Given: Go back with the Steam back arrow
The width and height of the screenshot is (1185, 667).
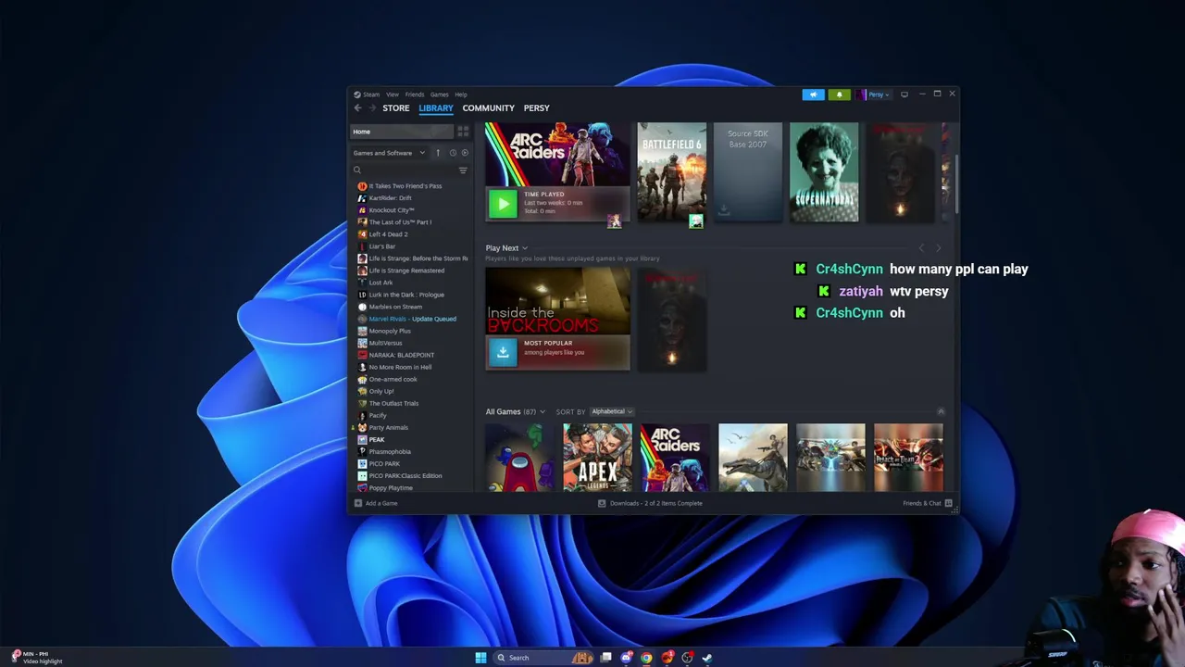Looking at the screenshot, I should [357, 108].
